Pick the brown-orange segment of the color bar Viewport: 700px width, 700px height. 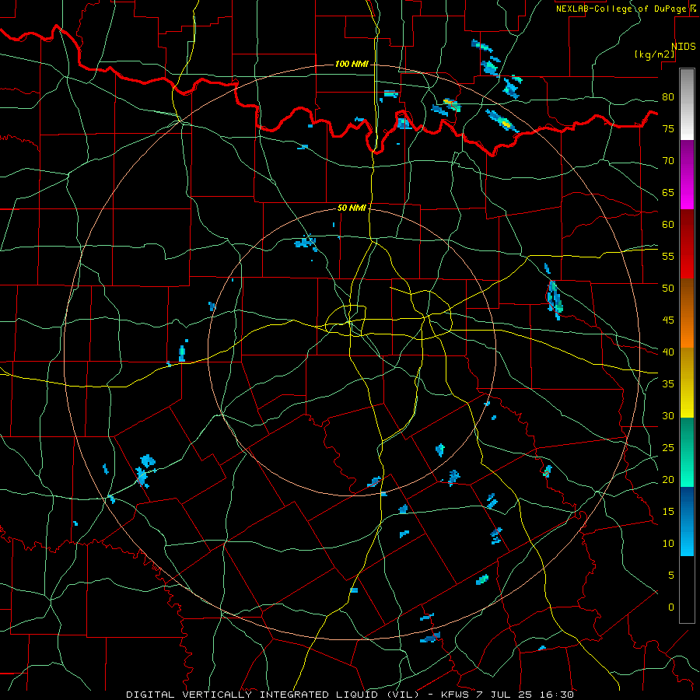point(687,313)
